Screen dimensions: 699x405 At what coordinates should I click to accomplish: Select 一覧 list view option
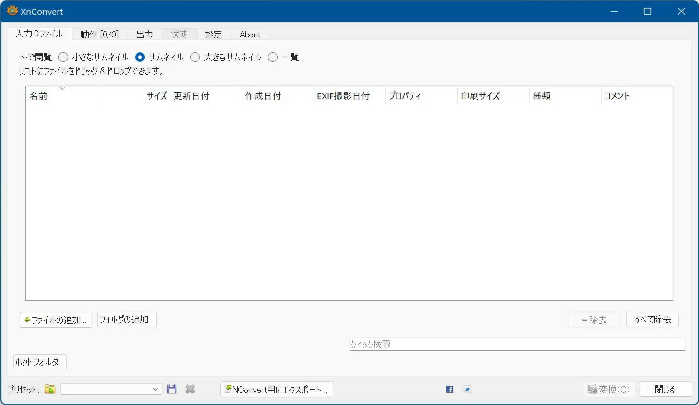point(283,57)
